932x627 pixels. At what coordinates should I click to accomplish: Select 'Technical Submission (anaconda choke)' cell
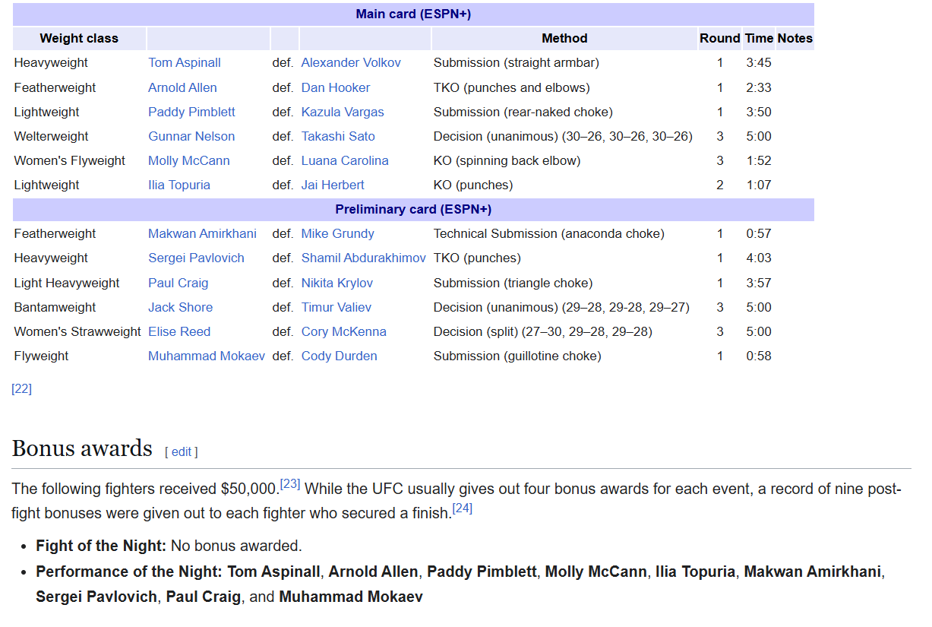(x=548, y=233)
